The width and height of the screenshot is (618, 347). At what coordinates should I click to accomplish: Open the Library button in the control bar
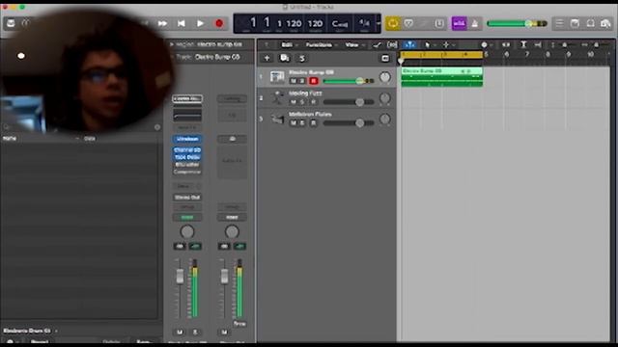(x=11, y=23)
